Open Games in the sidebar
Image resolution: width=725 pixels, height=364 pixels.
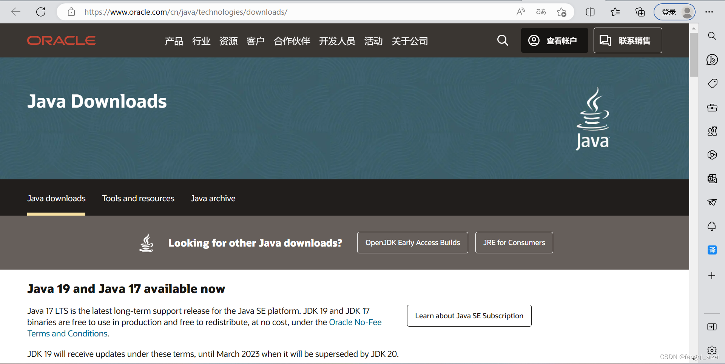(712, 131)
